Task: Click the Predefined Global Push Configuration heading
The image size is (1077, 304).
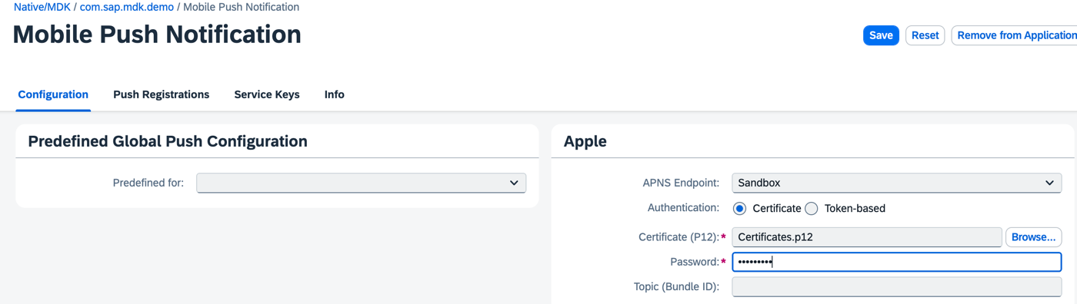Action: tap(168, 141)
